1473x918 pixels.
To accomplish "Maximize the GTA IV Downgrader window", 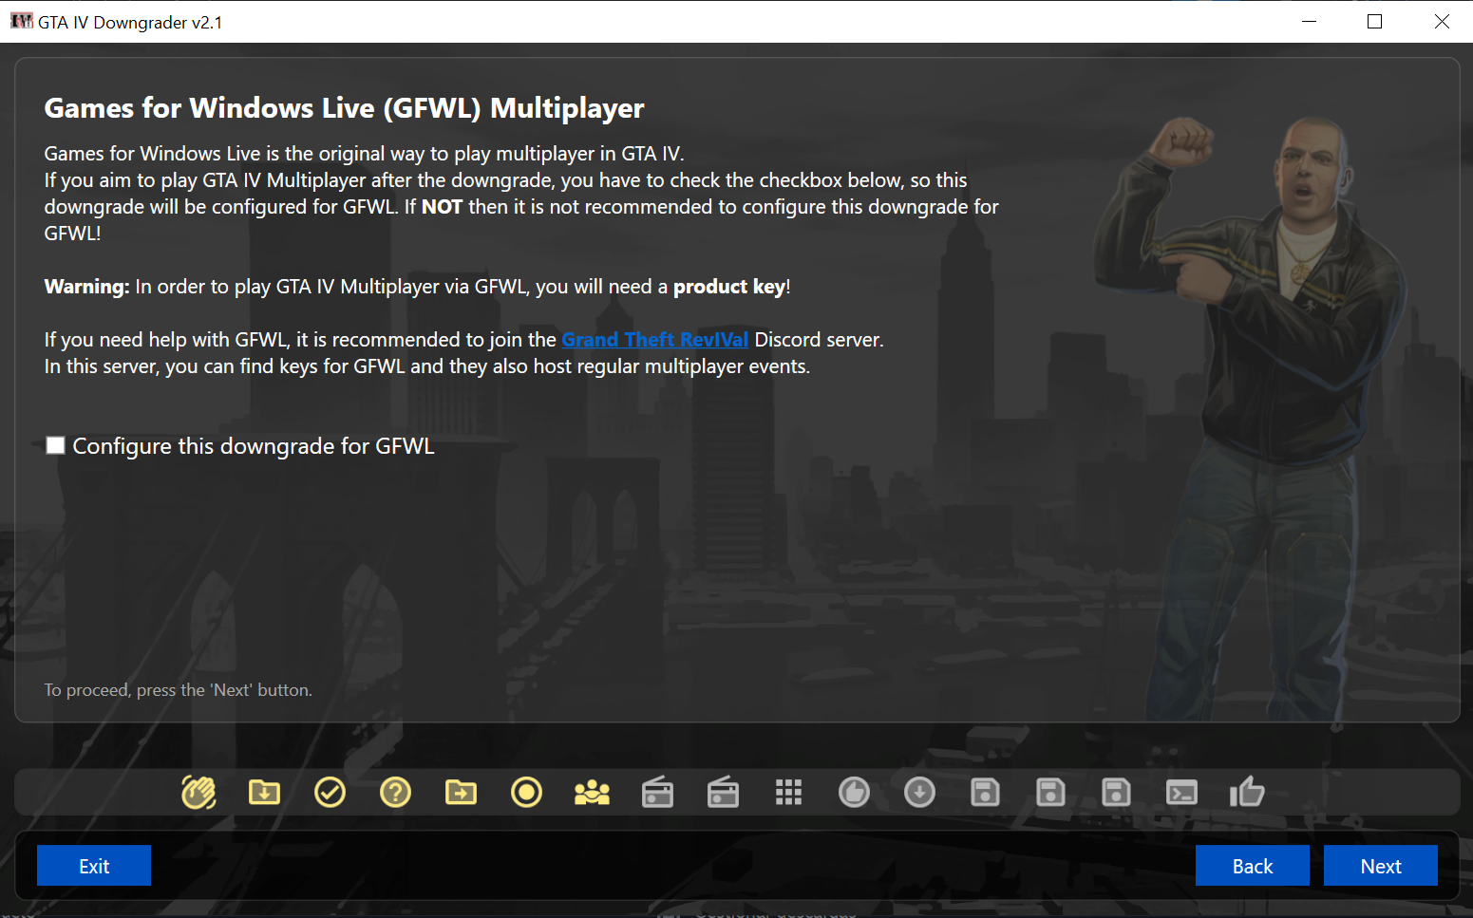I will pyautogui.click(x=1374, y=21).
